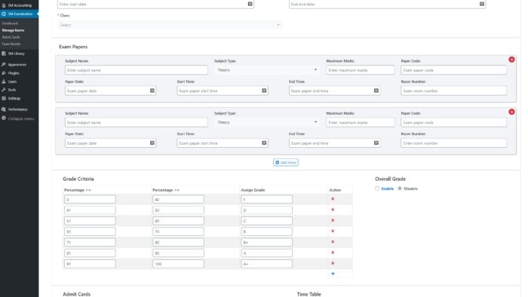The width and height of the screenshot is (528, 297).
Task: Focus second Room Number field
Action: [x=453, y=143]
